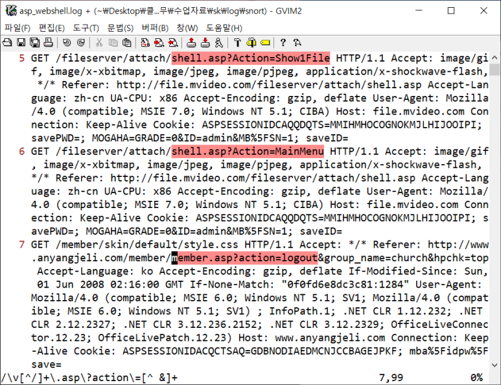Click the Print toolbar icon
Viewport: 501px width, 385px height.
48,43
